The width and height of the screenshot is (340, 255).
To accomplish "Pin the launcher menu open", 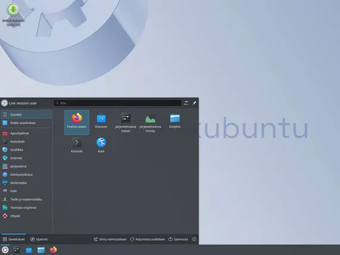I will [x=194, y=103].
